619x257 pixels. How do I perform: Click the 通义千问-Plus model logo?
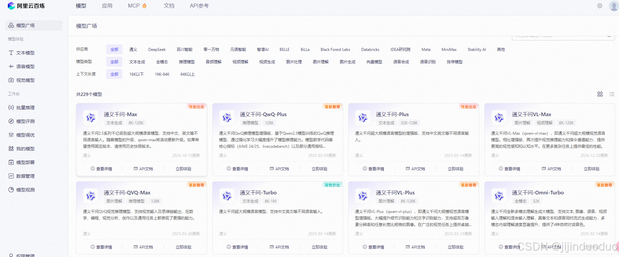point(363,118)
